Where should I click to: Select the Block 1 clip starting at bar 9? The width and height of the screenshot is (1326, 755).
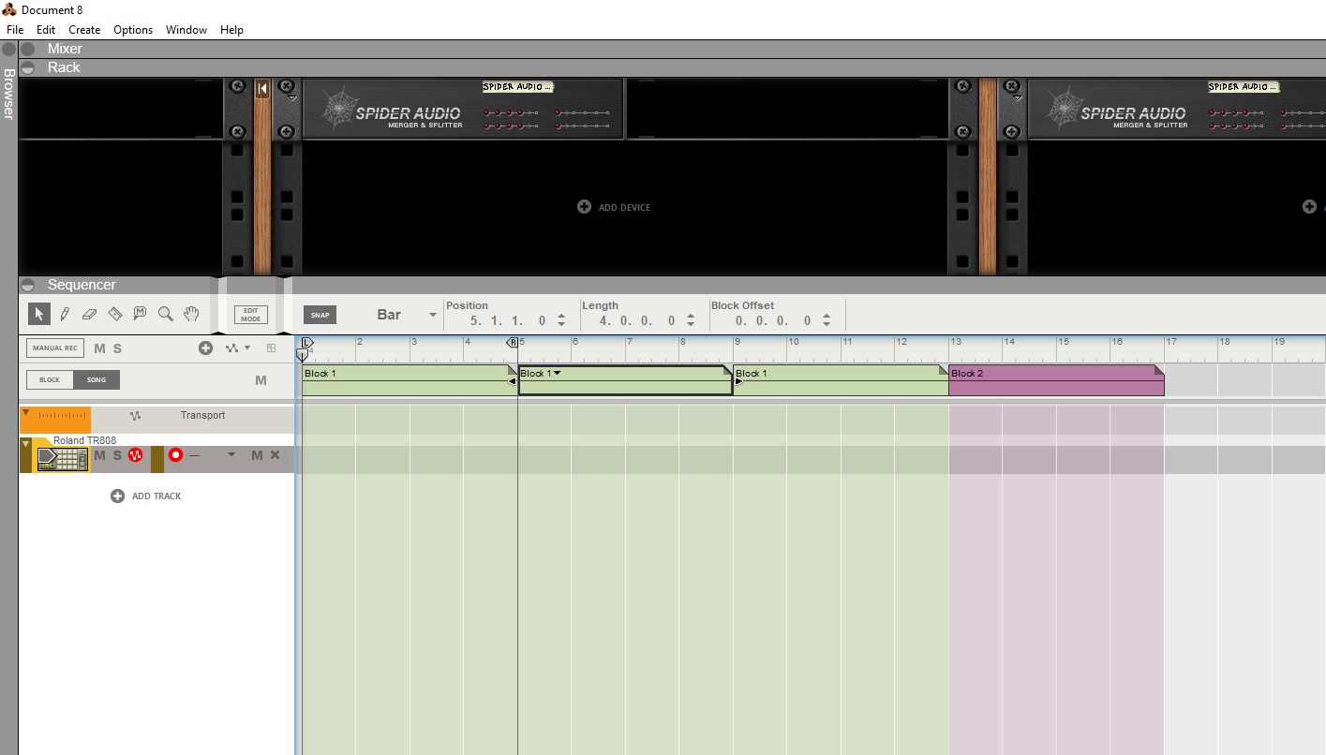841,380
